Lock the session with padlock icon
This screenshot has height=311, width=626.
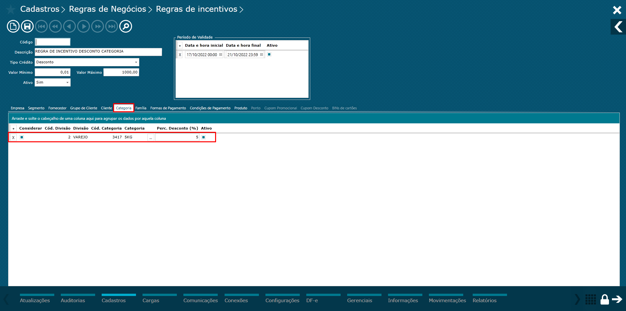tap(605, 299)
